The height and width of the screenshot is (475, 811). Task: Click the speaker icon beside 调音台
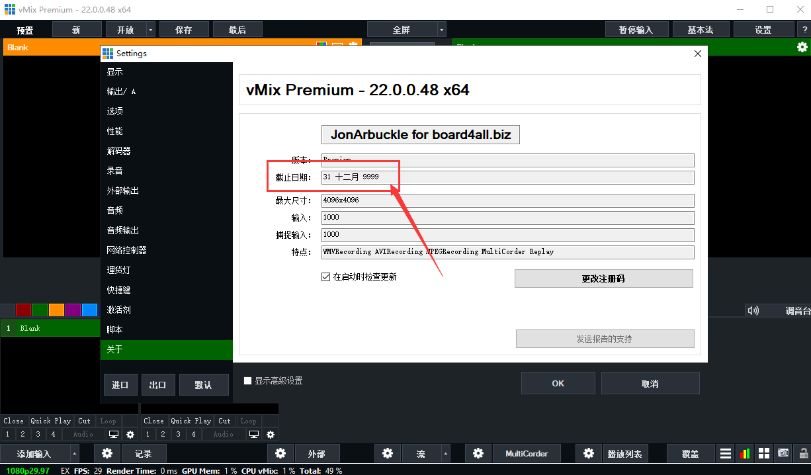pos(753,310)
